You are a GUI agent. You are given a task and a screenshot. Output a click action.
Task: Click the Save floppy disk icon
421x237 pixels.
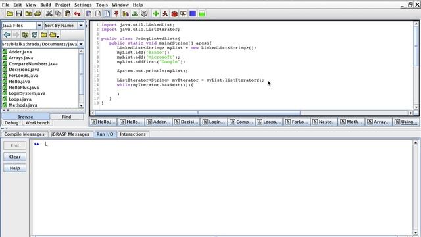pos(19,14)
